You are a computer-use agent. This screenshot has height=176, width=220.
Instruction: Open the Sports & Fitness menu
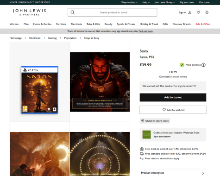pos(126,24)
